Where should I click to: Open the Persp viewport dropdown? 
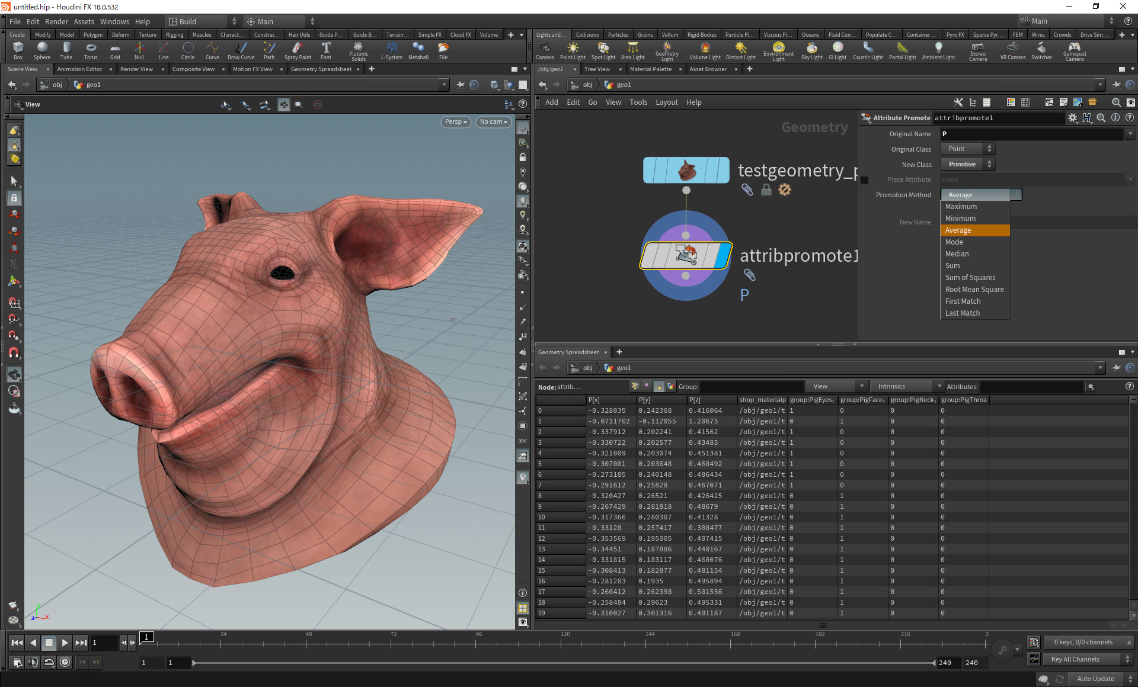456,122
